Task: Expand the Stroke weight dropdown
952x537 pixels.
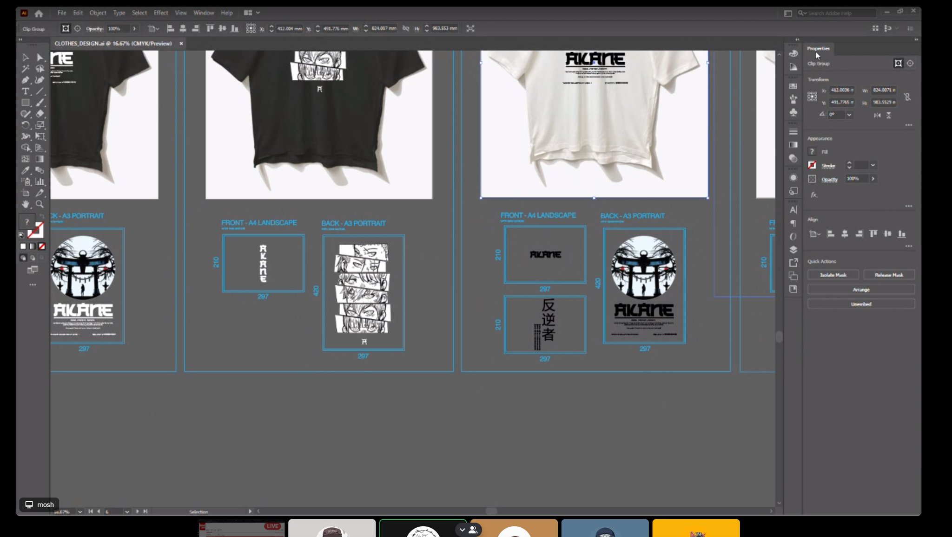Action: [873, 165]
